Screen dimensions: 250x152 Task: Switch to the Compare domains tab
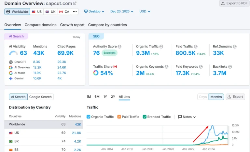coord(40,25)
